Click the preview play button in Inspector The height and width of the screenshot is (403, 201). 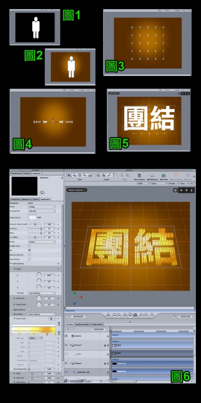tap(42, 193)
